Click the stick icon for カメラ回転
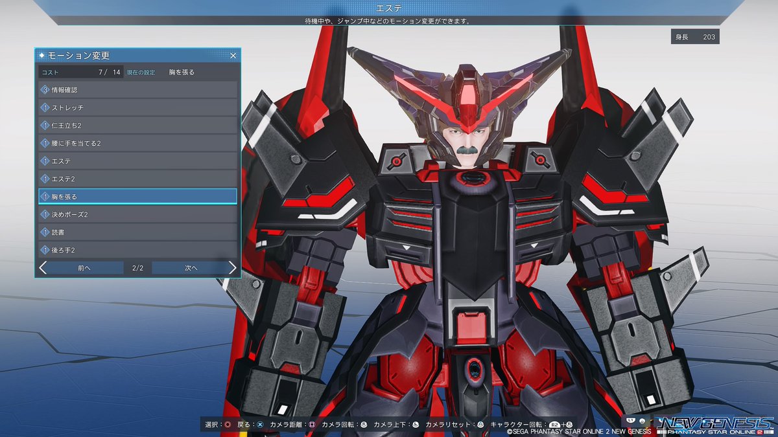The image size is (778, 437). (364, 425)
